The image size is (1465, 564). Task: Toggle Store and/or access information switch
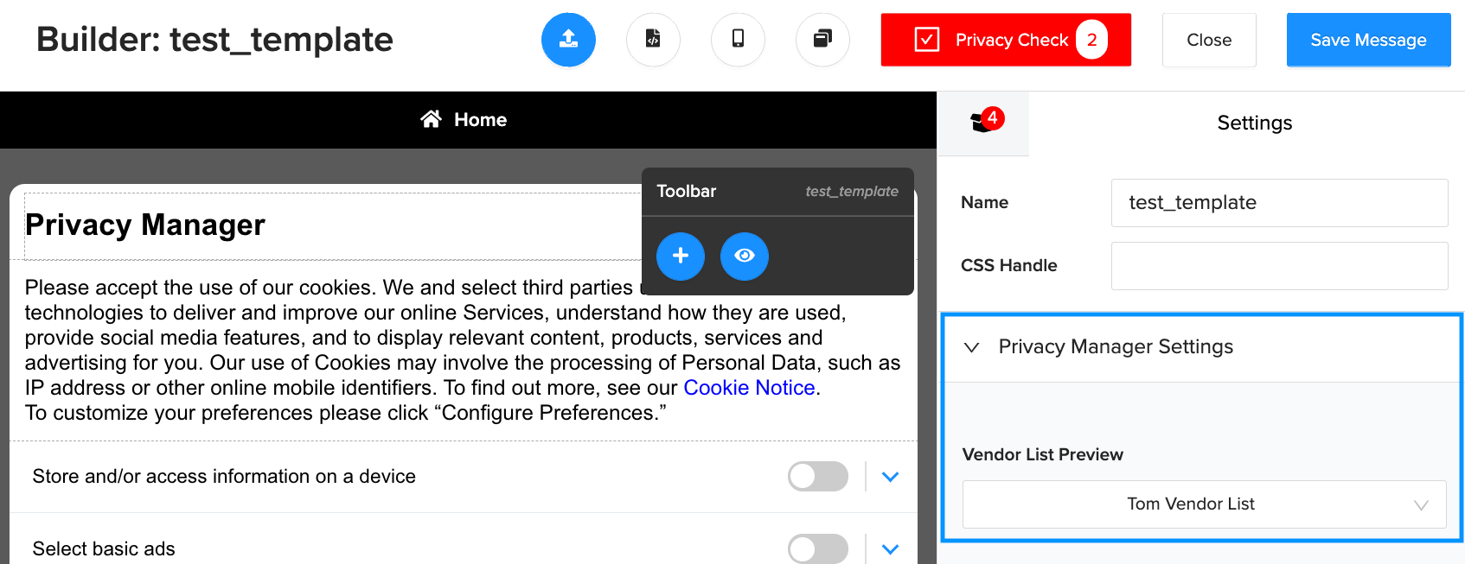(818, 476)
